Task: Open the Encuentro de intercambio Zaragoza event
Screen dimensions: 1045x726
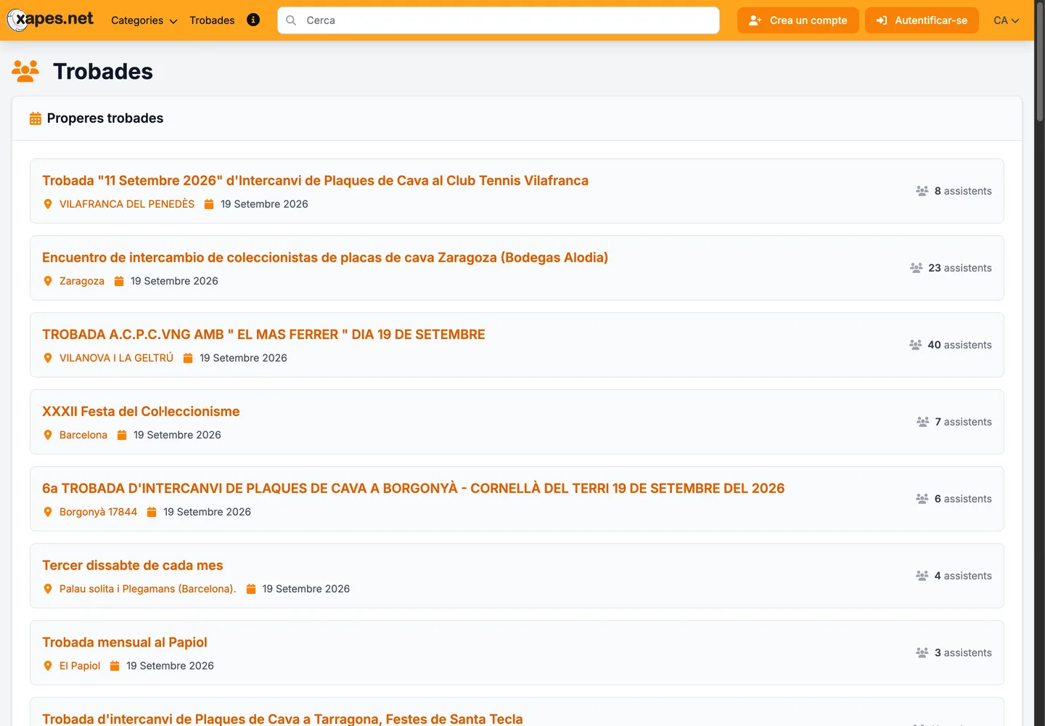Action: coord(325,258)
